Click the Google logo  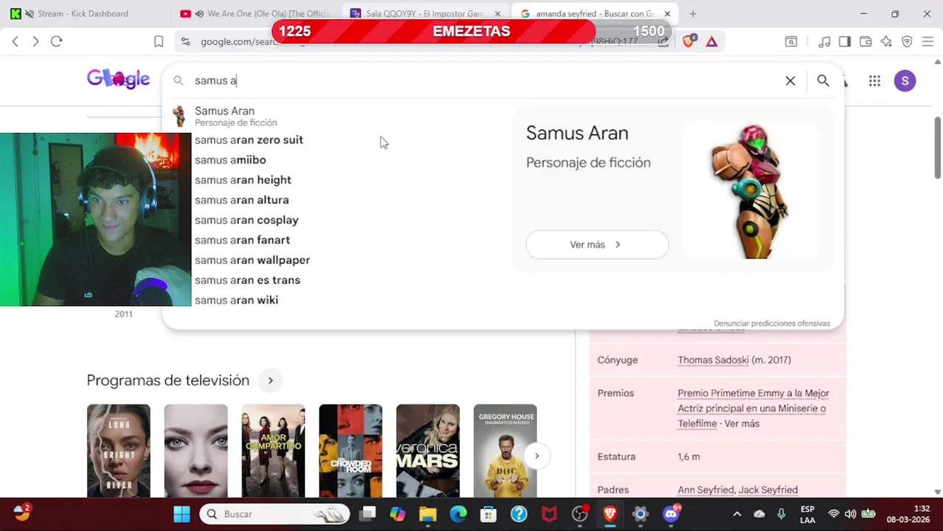pos(118,79)
